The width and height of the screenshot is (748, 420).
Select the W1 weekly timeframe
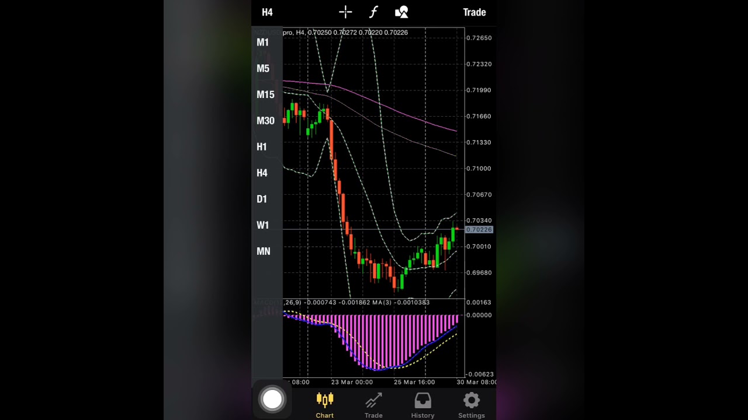coord(262,225)
